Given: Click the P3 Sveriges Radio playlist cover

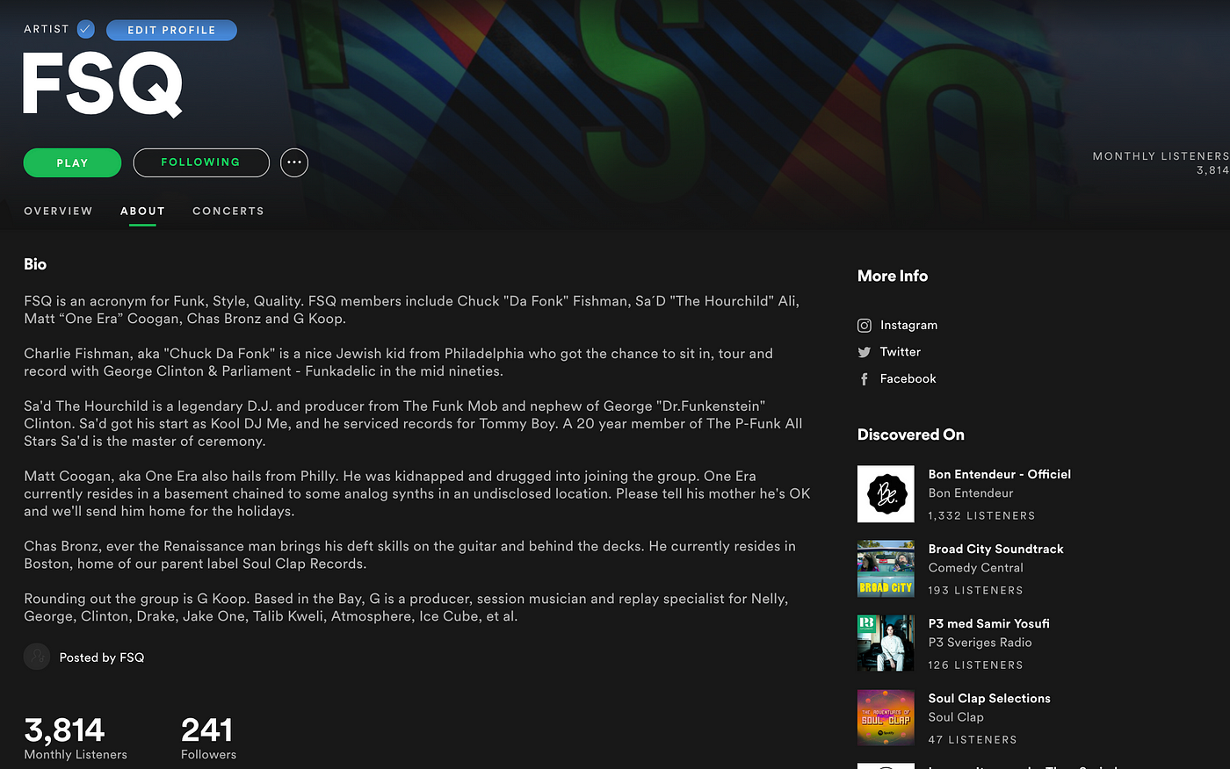Looking at the screenshot, I should (x=886, y=643).
